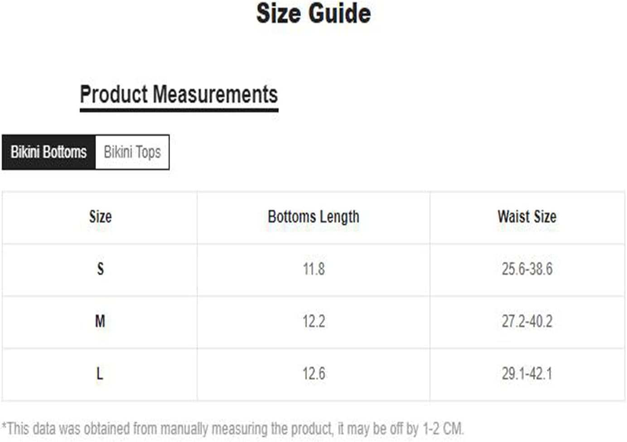This screenshot has width=627, height=442.
Task: Click the 12.6 bottoms length value
Action: [x=313, y=374]
